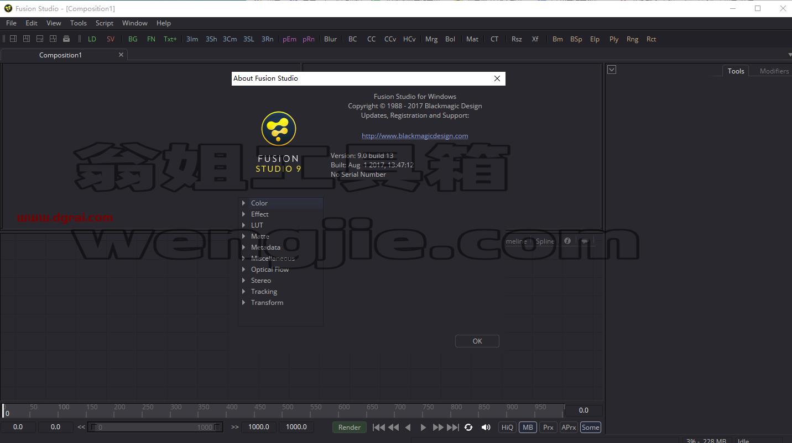Play forward in transport controls

[423, 427]
